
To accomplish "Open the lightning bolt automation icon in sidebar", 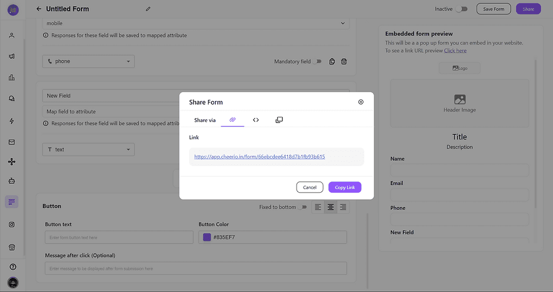I will [11, 121].
